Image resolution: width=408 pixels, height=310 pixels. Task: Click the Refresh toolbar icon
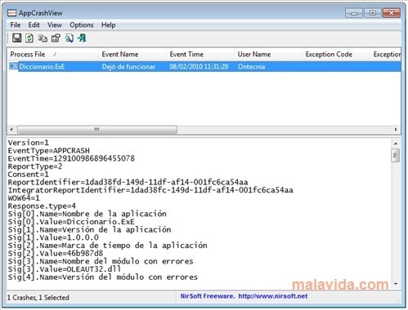29,38
